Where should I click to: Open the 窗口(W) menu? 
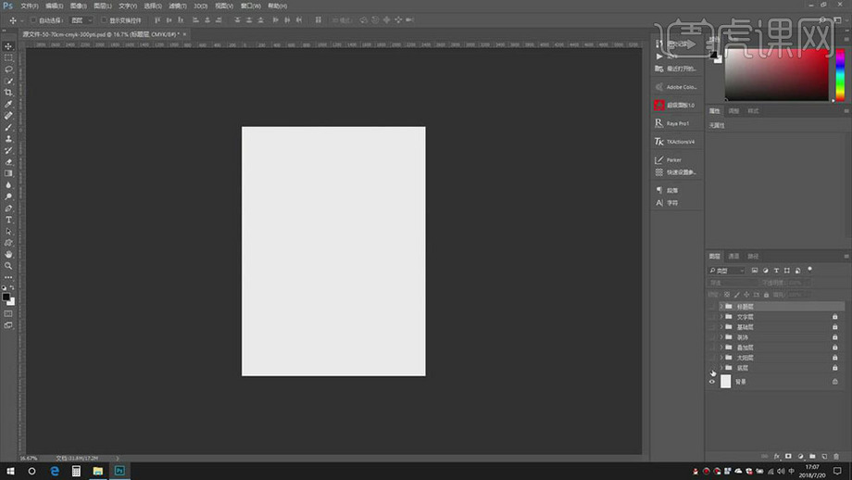(250, 6)
